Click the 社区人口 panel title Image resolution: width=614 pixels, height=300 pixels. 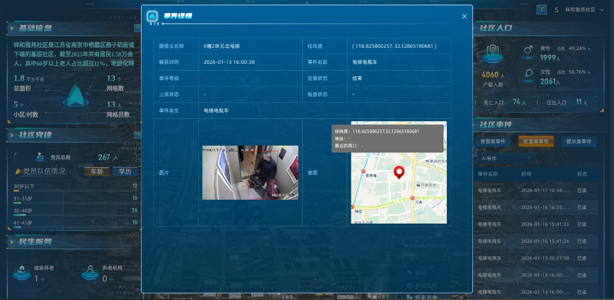click(x=496, y=28)
